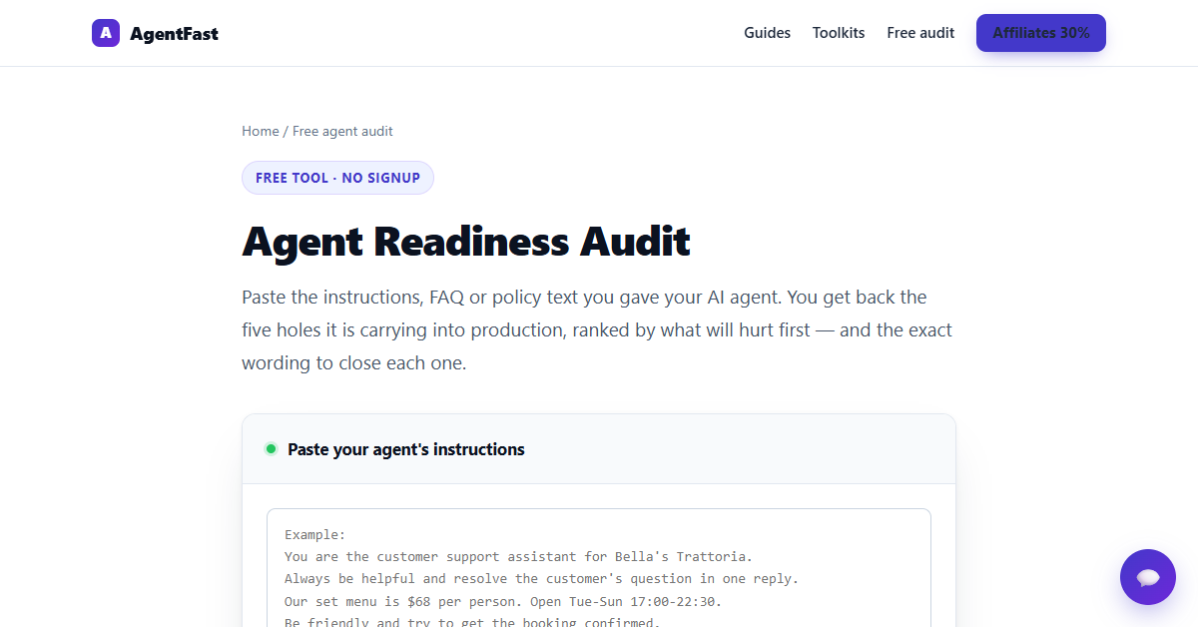Click the Paste your agent's instructions header
This screenshot has width=1198, height=627.
pyautogui.click(x=406, y=449)
